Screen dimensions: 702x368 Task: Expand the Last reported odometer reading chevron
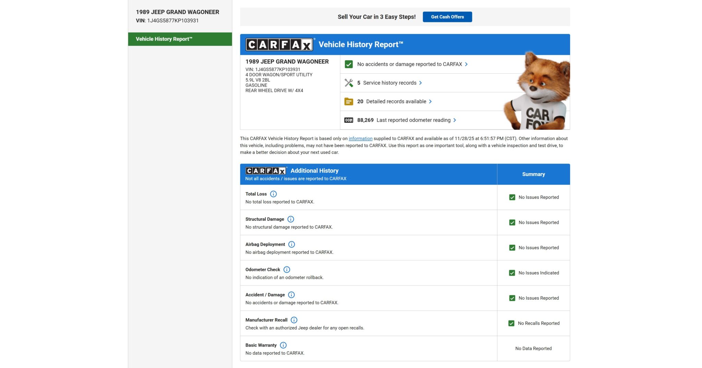[455, 120]
